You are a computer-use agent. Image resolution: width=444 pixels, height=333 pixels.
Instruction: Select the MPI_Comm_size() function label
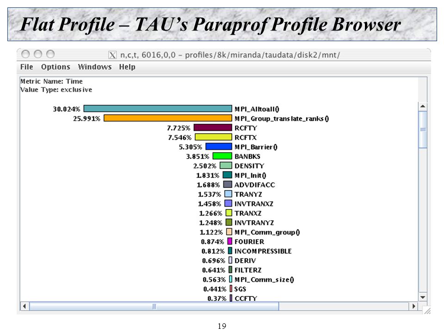coord(264,280)
